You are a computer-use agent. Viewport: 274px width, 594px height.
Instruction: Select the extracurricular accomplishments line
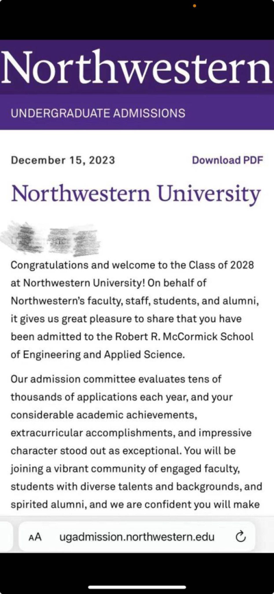click(x=131, y=433)
